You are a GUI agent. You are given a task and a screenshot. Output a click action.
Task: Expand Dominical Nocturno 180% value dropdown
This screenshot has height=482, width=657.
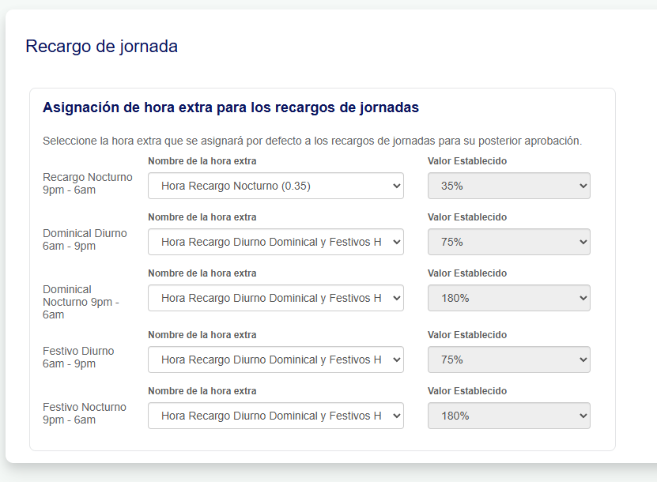point(508,298)
